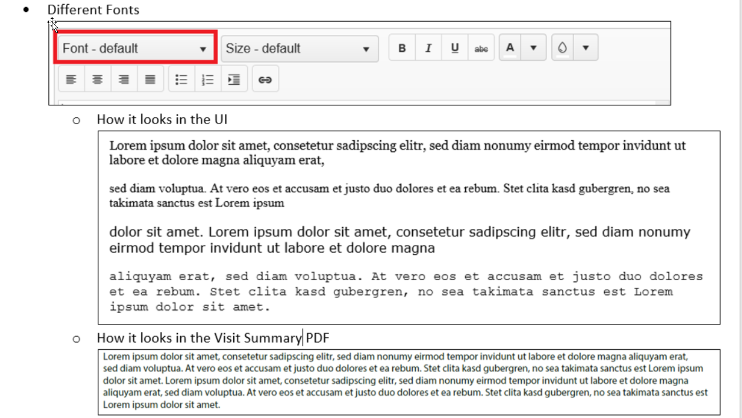This screenshot has height=418, width=742.
Task: Apply font color with the A button
Action: tap(510, 48)
